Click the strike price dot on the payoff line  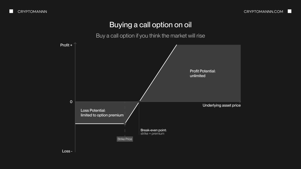point(125,124)
